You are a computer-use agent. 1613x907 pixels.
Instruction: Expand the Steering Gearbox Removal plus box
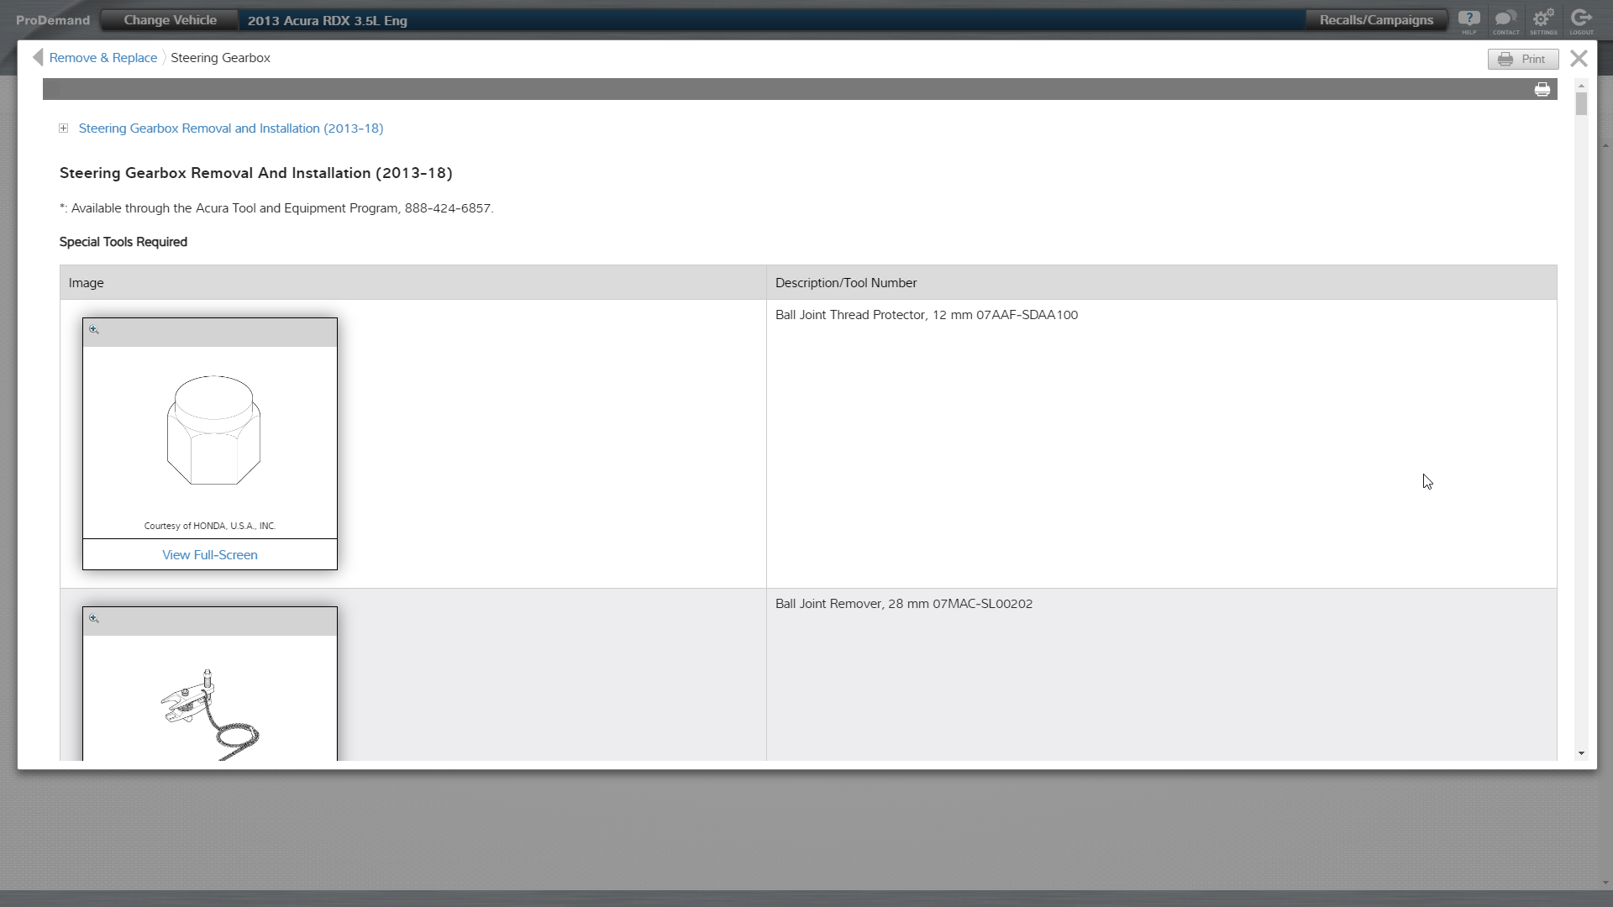(64, 128)
